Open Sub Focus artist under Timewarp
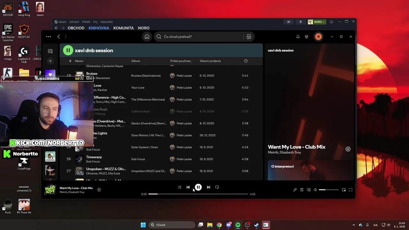The image size is (409, 230). 93,162
